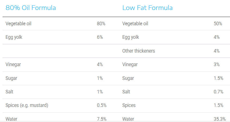The height and width of the screenshot is (122, 230).
Task: Select "Egg yolk" in the 80% Oil table
Action: pyautogui.click(x=14, y=37)
